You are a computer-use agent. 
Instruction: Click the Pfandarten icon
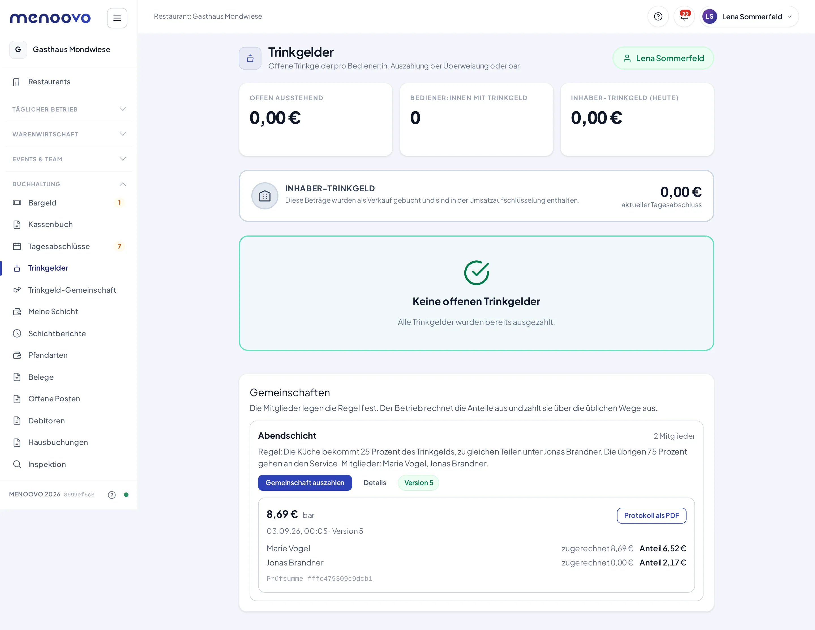point(17,355)
